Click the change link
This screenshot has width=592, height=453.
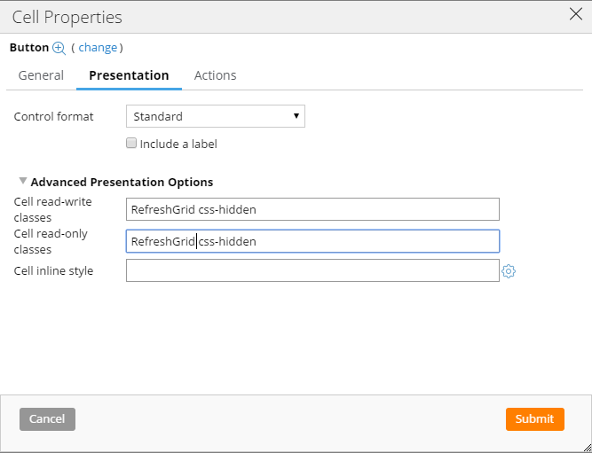pyautogui.click(x=98, y=48)
